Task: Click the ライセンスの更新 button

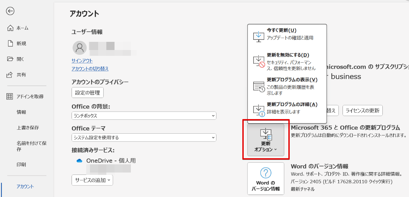Action: point(362,110)
